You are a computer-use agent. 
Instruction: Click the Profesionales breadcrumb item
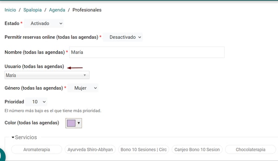point(87,10)
